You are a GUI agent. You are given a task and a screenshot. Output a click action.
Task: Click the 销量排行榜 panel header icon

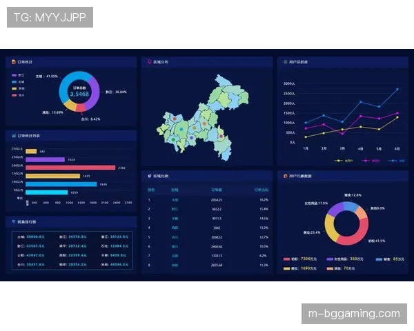[13, 221]
